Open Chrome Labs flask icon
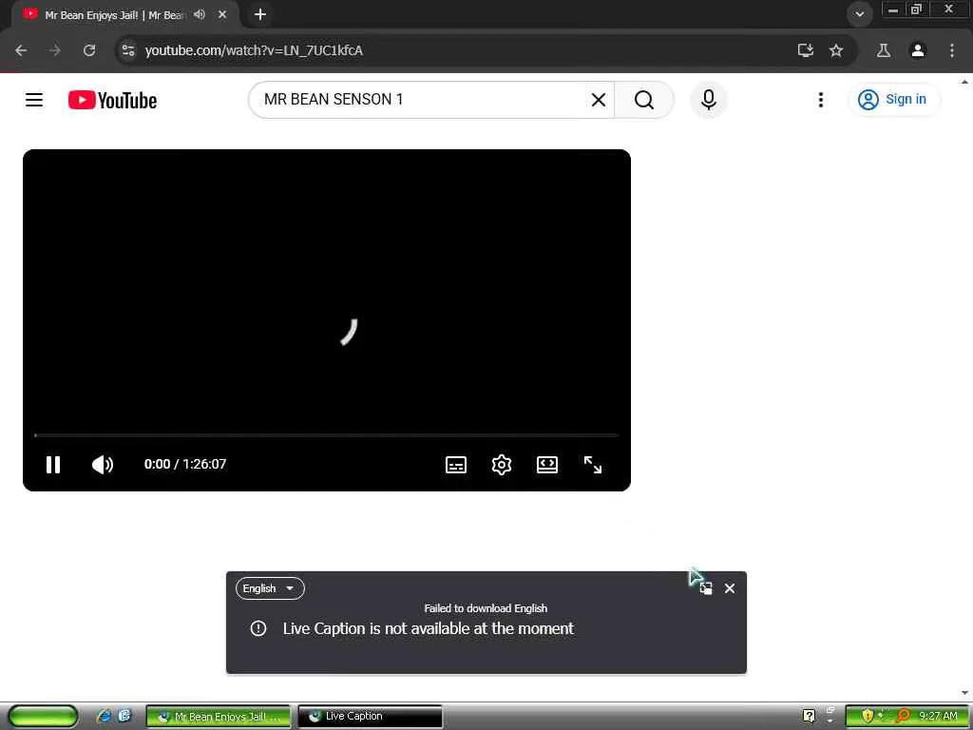This screenshot has height=730, width=973. click(x=884, y=50)
